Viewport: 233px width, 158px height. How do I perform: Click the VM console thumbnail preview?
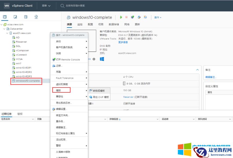81,41
